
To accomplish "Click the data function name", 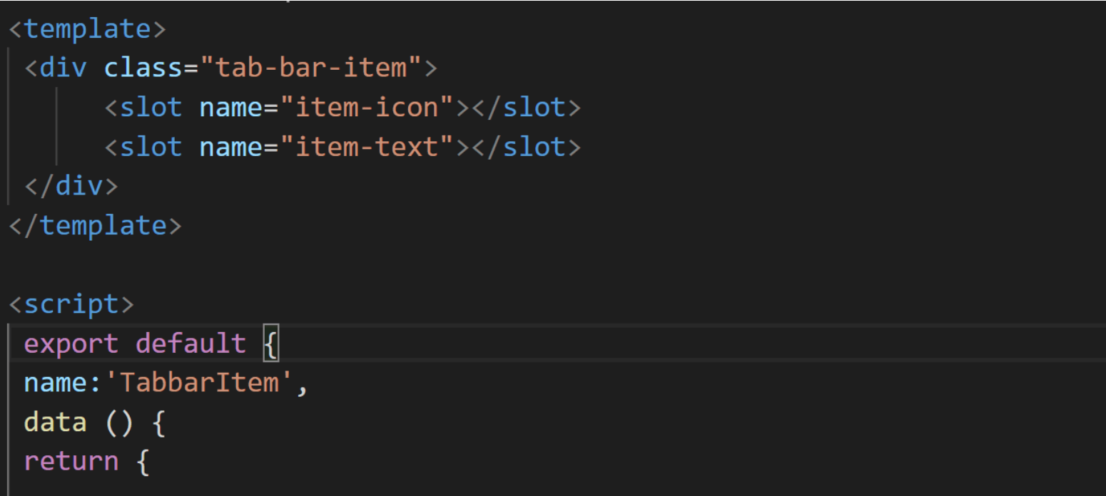I will (x=56, y=422).
